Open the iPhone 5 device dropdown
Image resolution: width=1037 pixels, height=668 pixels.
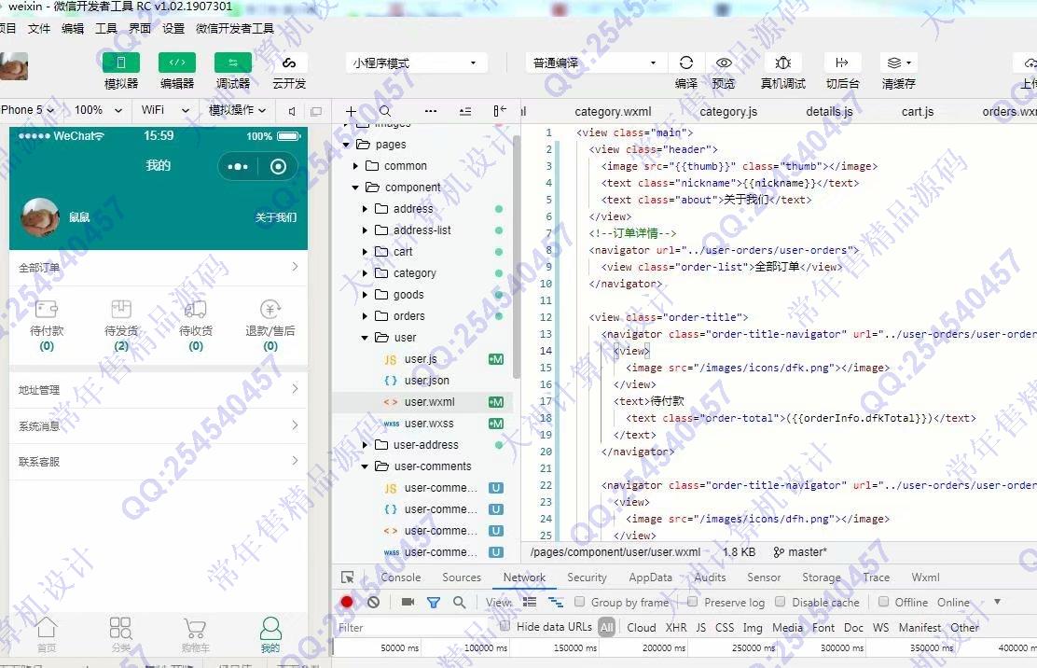(28, 110)
